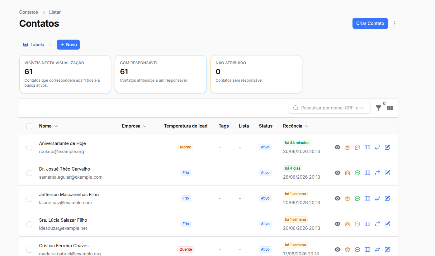Select the Jefferson Mascarenhas Filho row checkbox
Image resolution: width=435 pixels, height=256 pixels.
pos(29,199)
